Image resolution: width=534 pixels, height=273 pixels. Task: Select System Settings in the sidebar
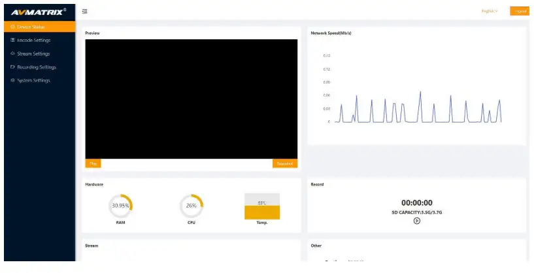pyautogui.click(x=39, y=80)
